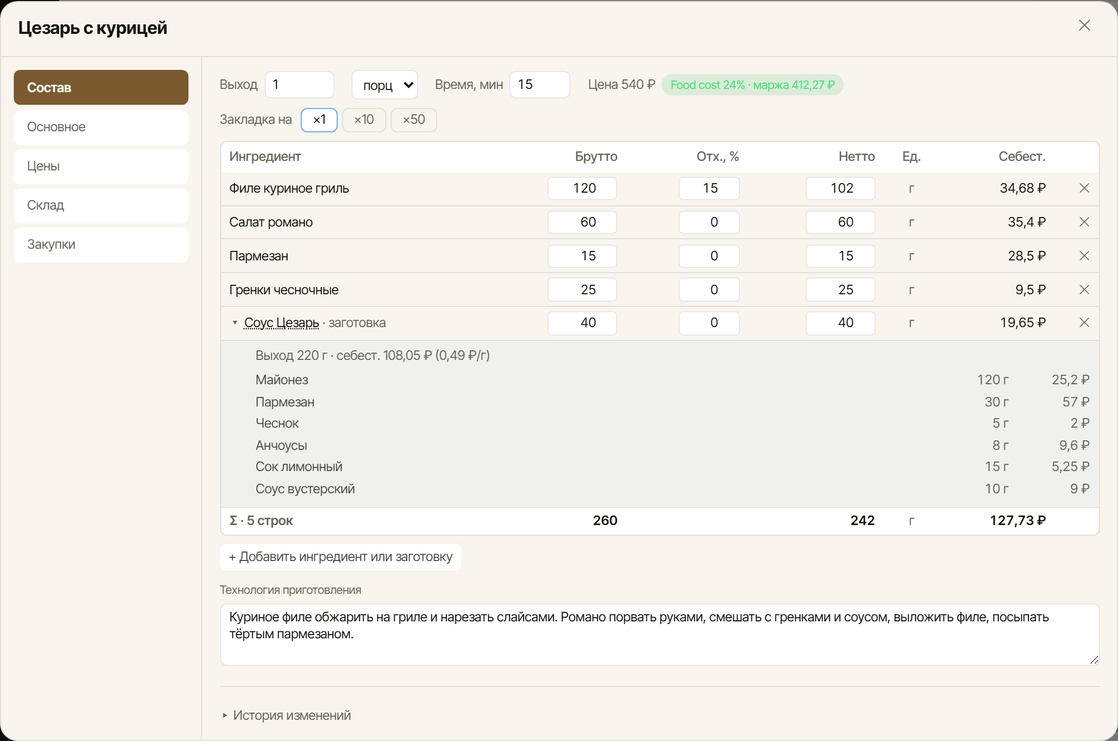Edit Нетто for Пармезан row
The height and width of the screenshot is (741, 1118).
point(841,256)
